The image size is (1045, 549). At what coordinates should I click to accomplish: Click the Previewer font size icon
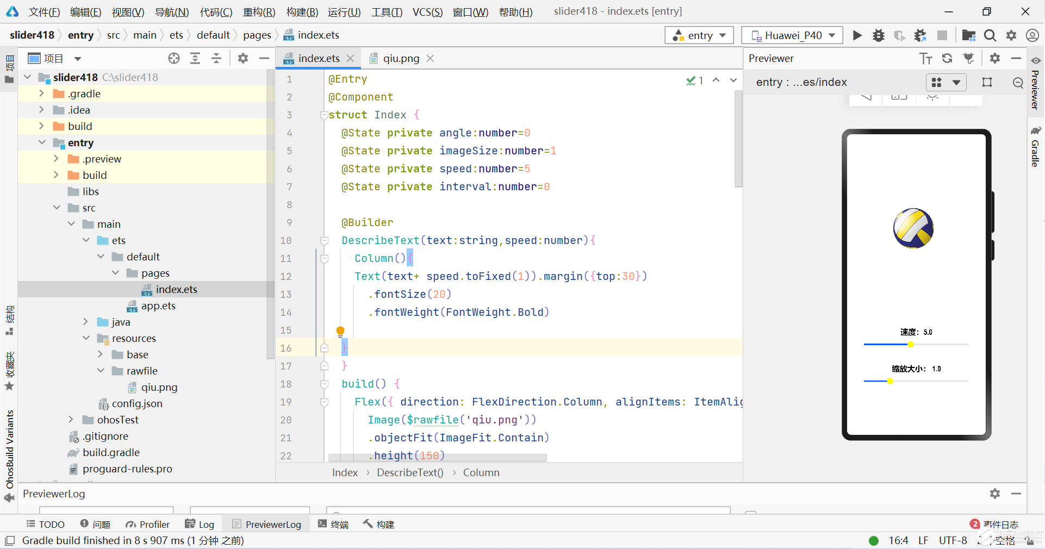[926, 58]
